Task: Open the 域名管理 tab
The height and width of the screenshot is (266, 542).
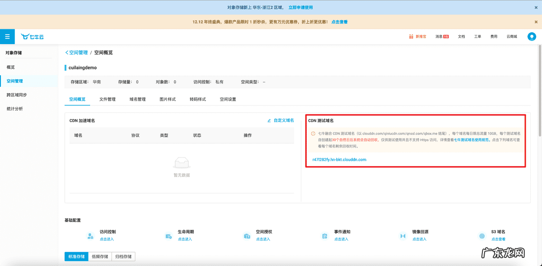Action: click(x=138, y=99)
